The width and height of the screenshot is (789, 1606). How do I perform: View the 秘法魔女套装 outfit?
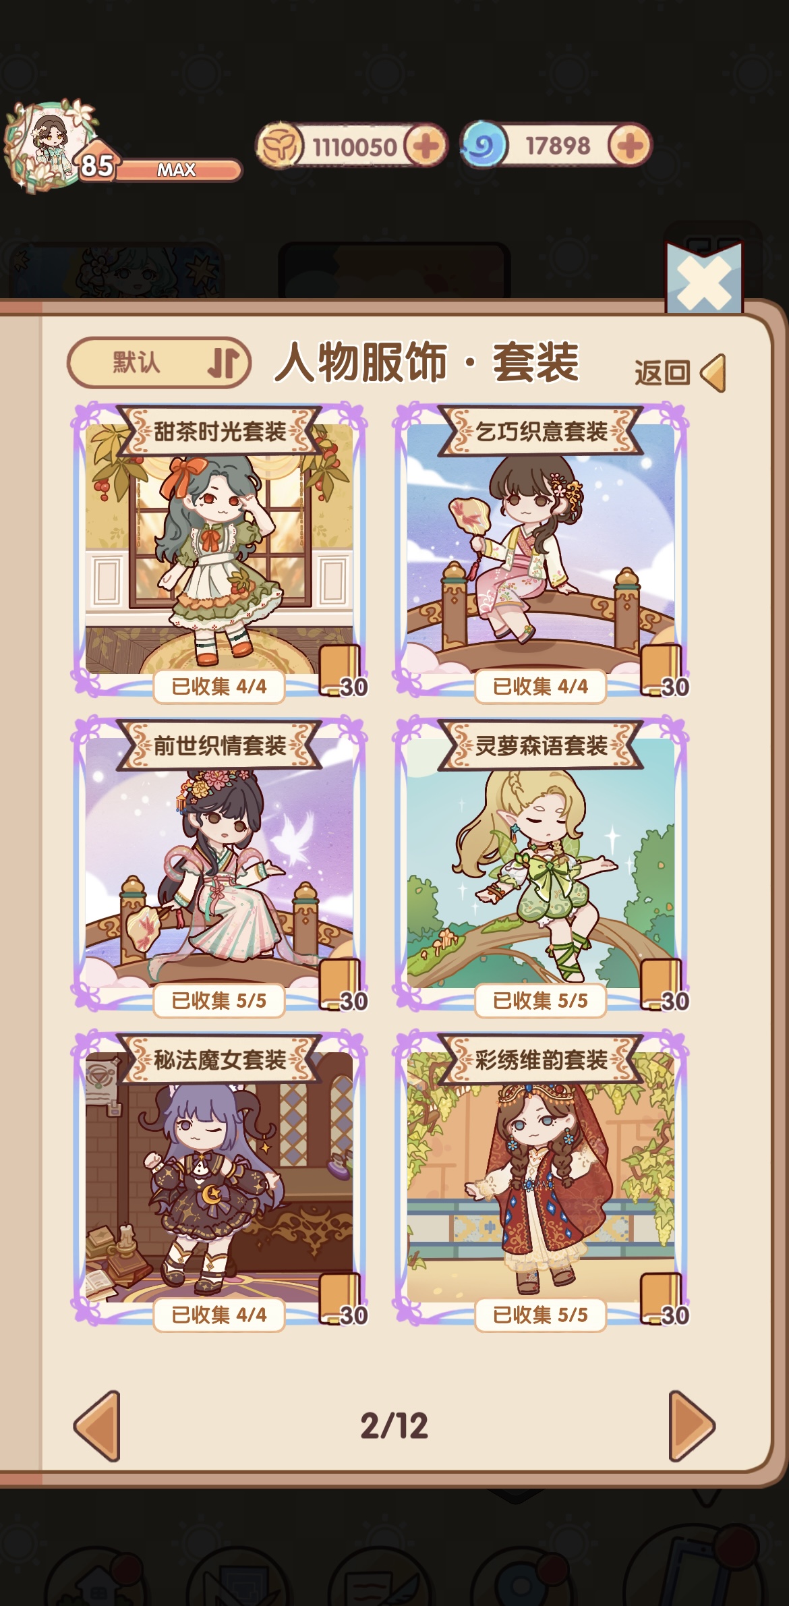point(219,1178)
